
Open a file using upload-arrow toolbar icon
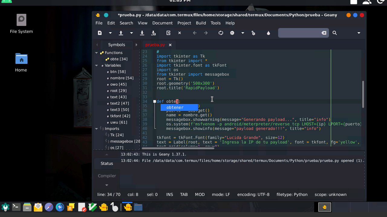121,33
